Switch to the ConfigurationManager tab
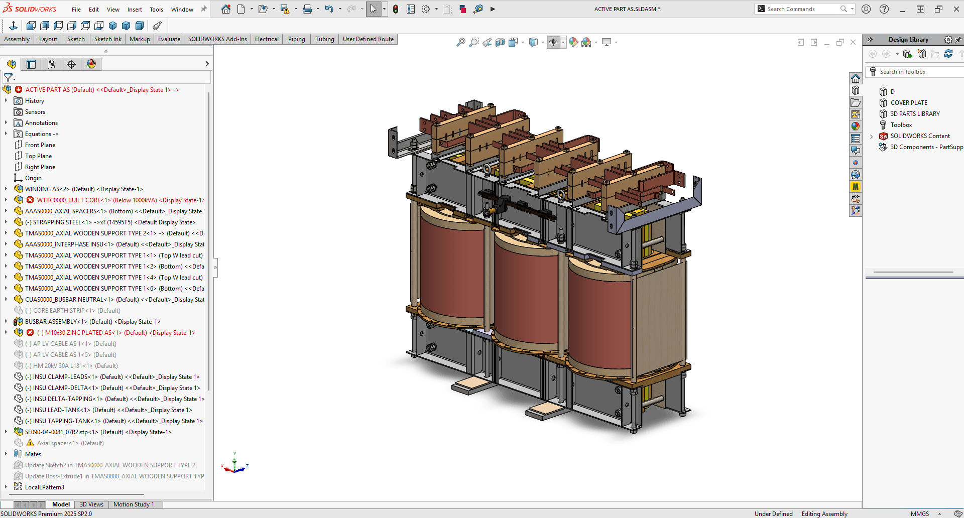This screenshot has height=518, width=964. click(x=51, y=64)
